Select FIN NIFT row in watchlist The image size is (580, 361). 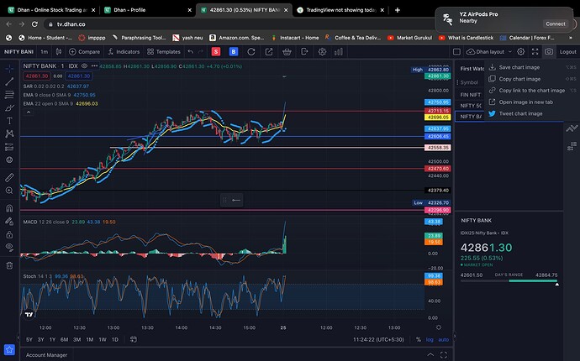tap(471, 95)
